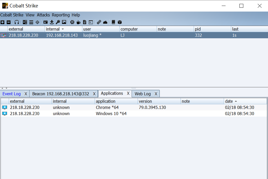Image resolution: width=268 pixels, height=179 pixels.
Task: Click coffee cup icon for Java applet attack
Action: click(x=78, y=22)
